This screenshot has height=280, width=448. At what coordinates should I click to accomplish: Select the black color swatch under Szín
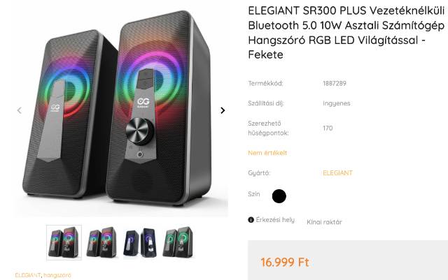click(x=279, y=196)
